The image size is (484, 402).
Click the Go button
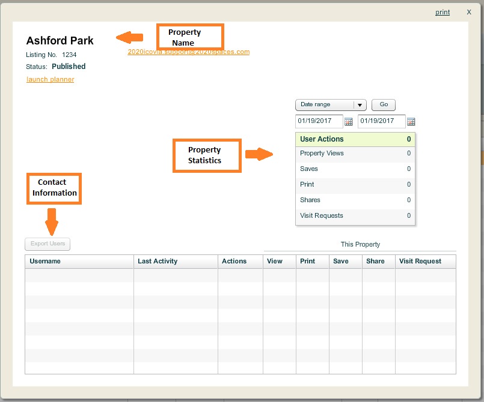[384, 105]
